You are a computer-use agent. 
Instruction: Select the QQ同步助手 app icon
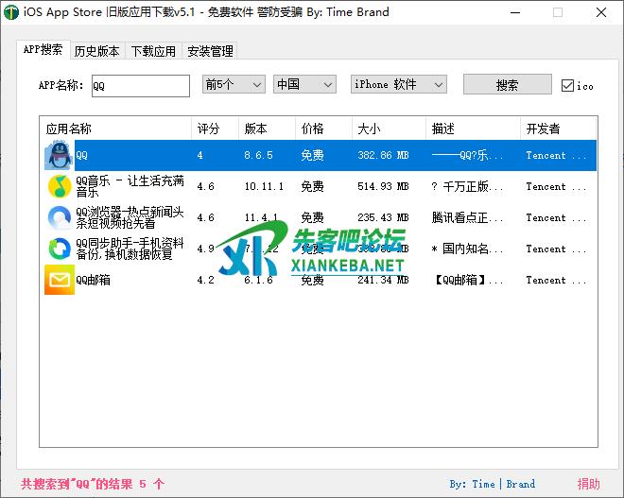[x=59, y=249]
